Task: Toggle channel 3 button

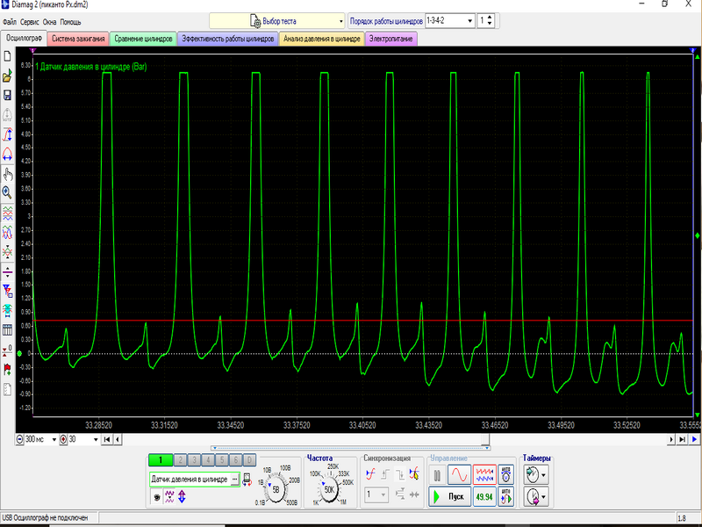Action: 194,459
